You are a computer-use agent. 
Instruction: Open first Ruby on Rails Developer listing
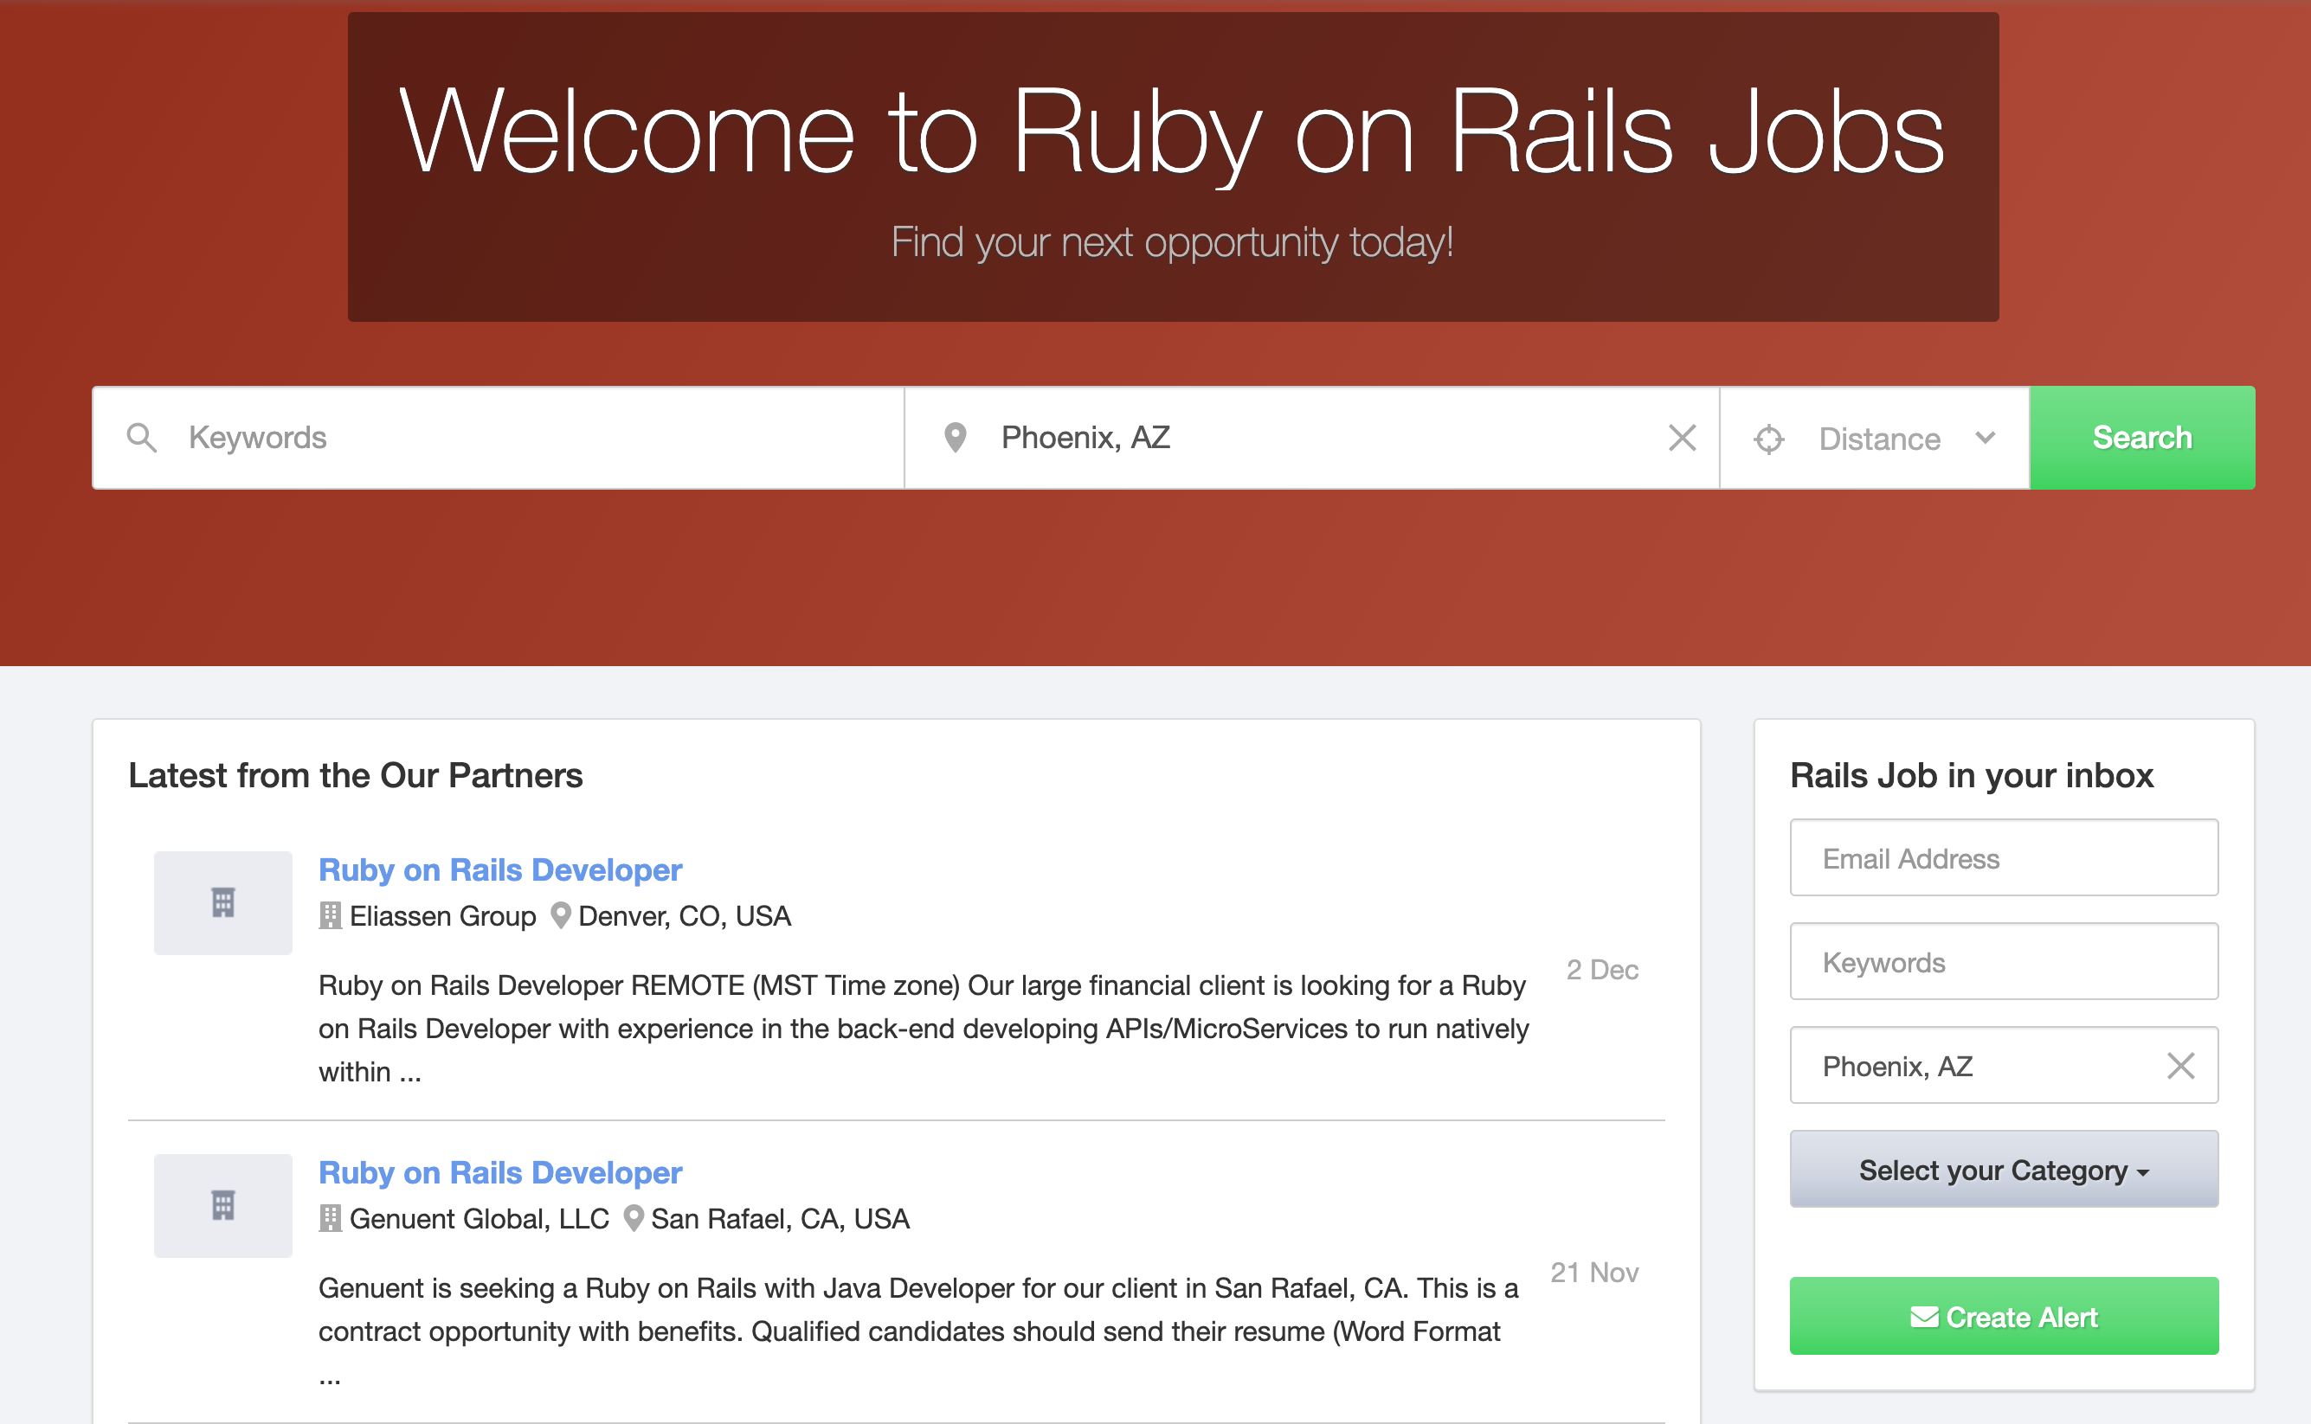[x=499, y=869]
